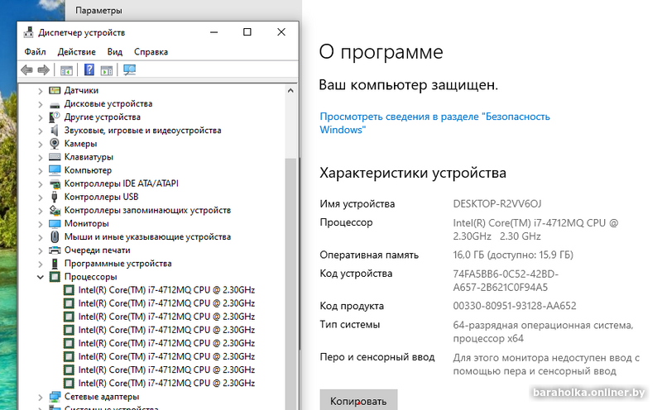
Task: Expand the Другие устройства node
Action: pyautogui.click(x=40, y=117)
